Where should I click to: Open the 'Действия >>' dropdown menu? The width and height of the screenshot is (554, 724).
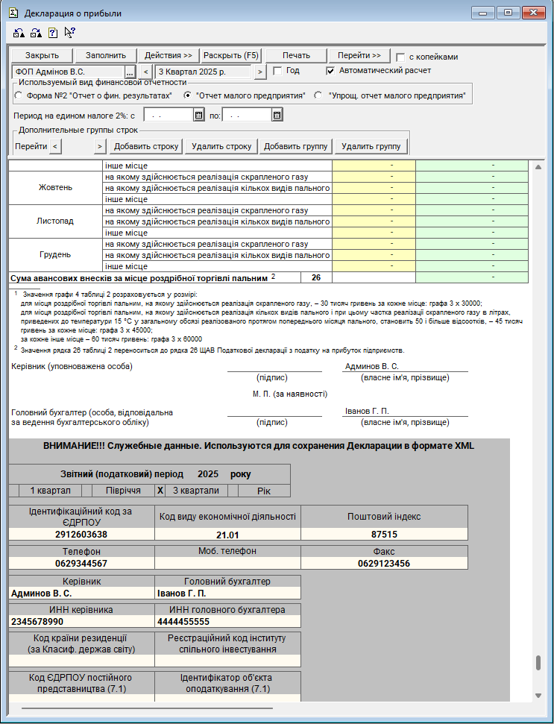click(x=169, y=55)
